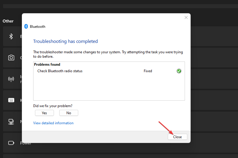
Task: Answer Yes to "Did we fix your problem?"
Action: 44,113
